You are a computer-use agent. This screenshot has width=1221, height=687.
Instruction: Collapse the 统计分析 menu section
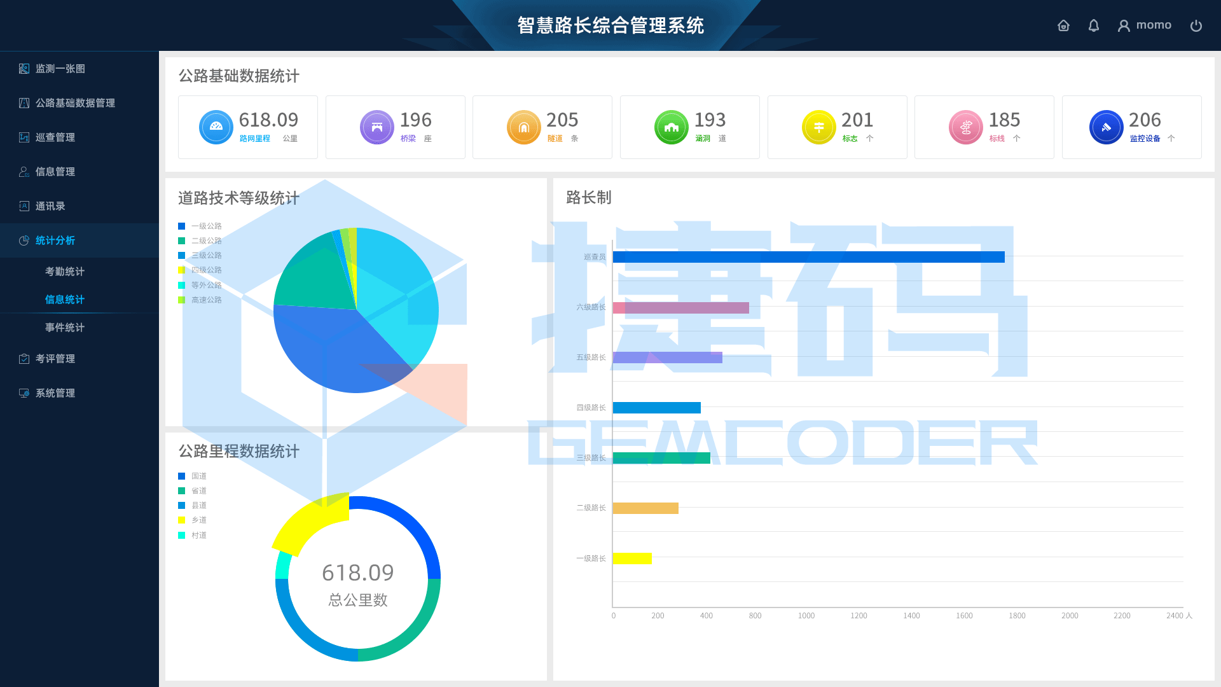click(x=79, y=240)
